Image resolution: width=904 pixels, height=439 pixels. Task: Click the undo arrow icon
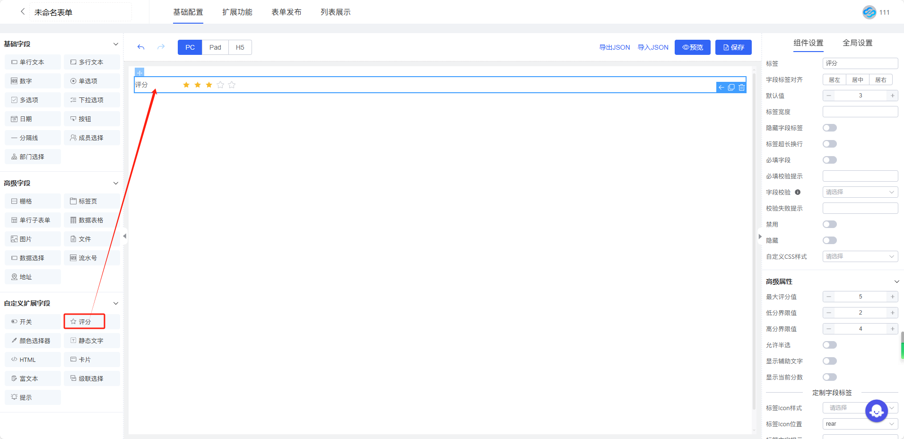tap(141, 47)
